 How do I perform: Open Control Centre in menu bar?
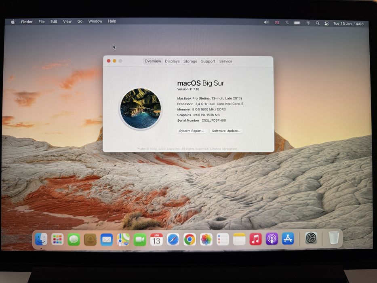click(326, 23)
